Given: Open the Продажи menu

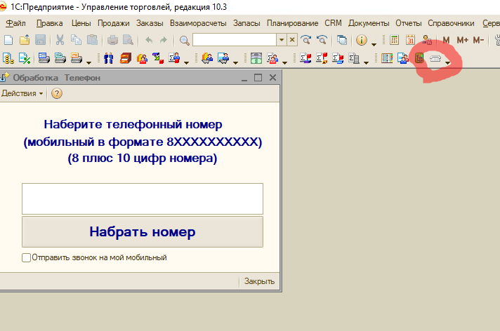Looking at the screenshot, I should (x=113, y=23).
